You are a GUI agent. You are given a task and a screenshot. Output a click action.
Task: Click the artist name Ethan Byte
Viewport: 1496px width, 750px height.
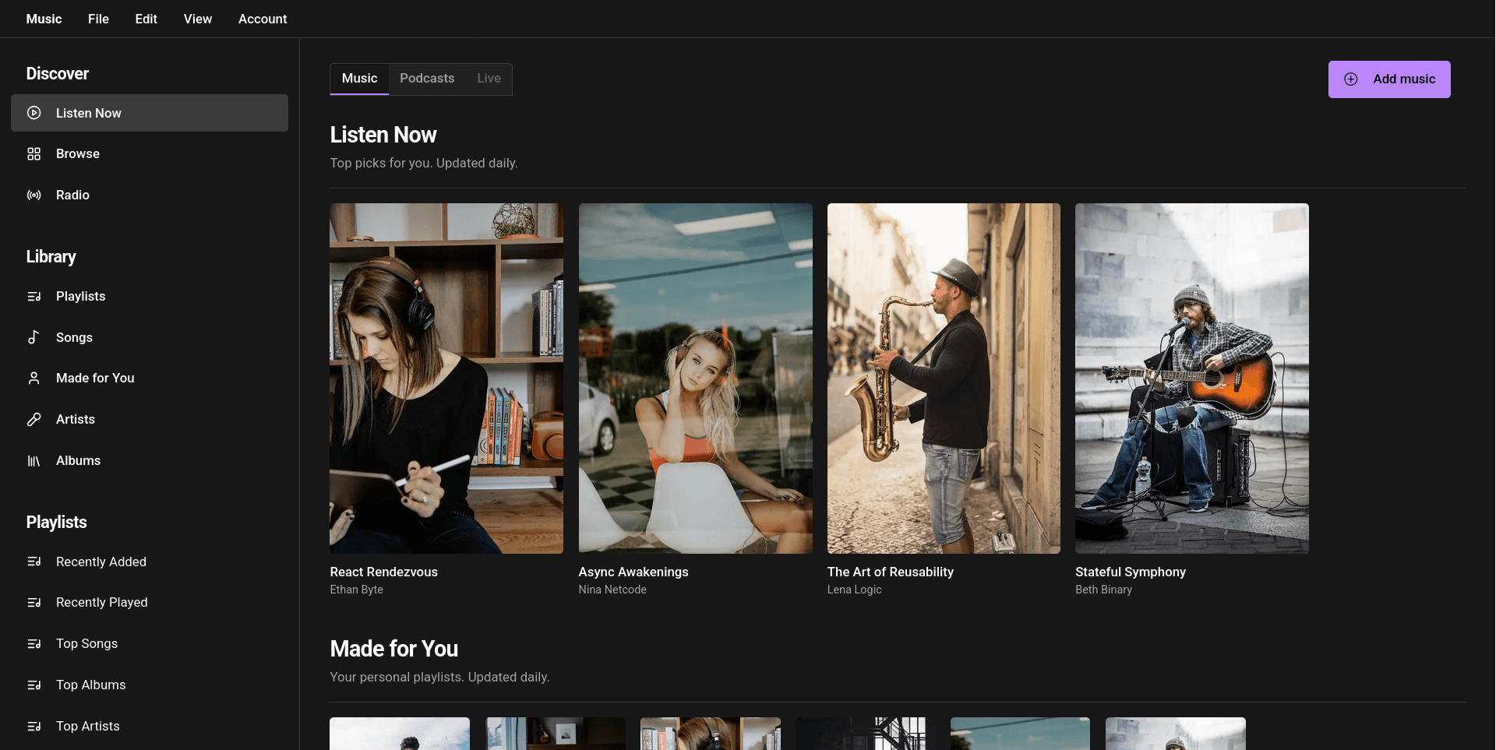357,590
